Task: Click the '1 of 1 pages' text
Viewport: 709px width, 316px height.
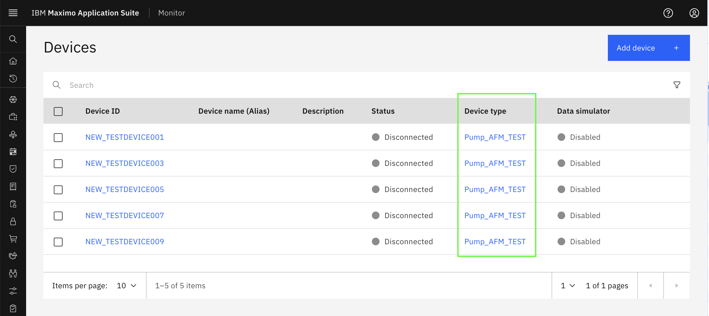Action: click(607, 286)
